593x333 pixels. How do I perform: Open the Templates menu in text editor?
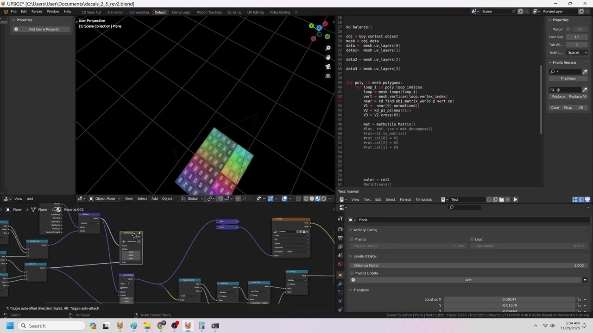click(x=423, y=199)
